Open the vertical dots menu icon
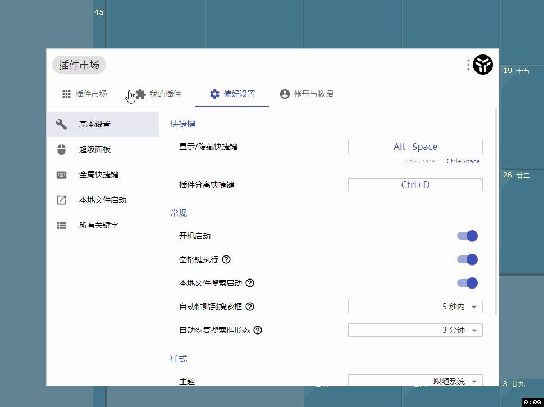 (468, 65)
